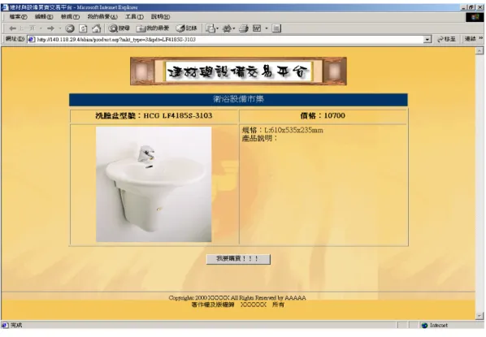Open the File (檔案) menu
Screen dimensions: 486x337
coord(19,17)
